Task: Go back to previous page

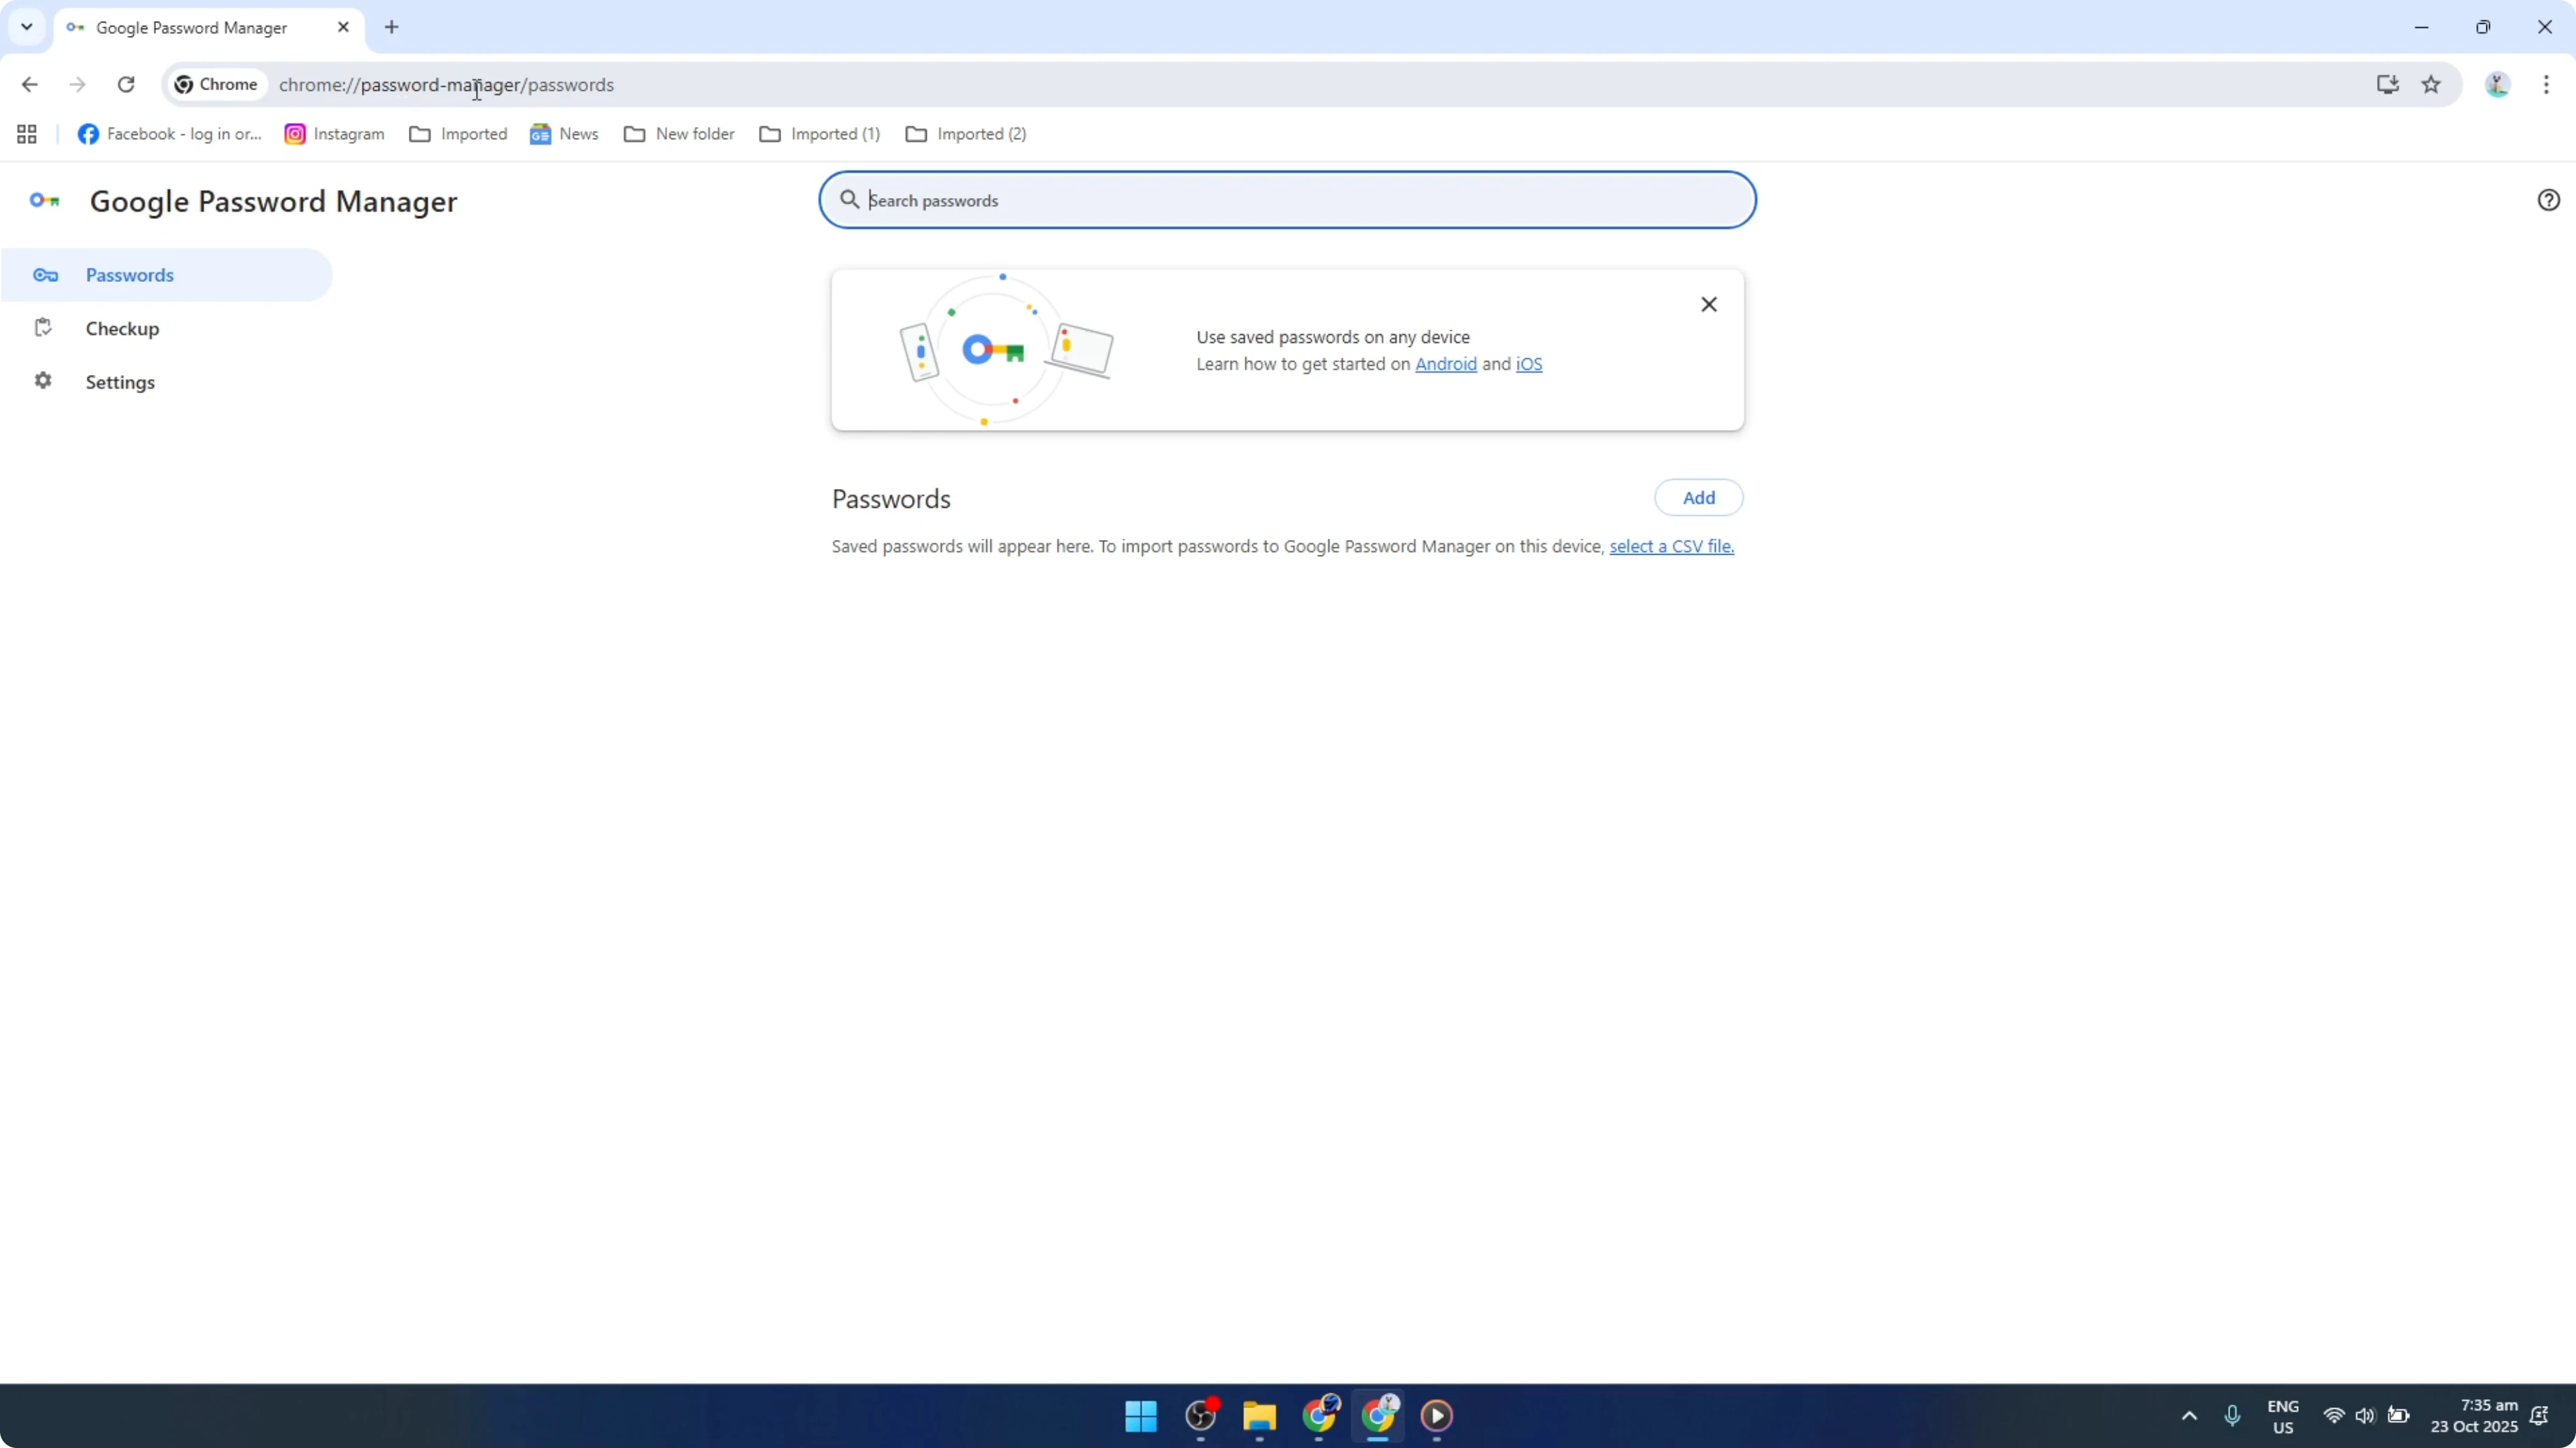Action: [x=29, y=85]
